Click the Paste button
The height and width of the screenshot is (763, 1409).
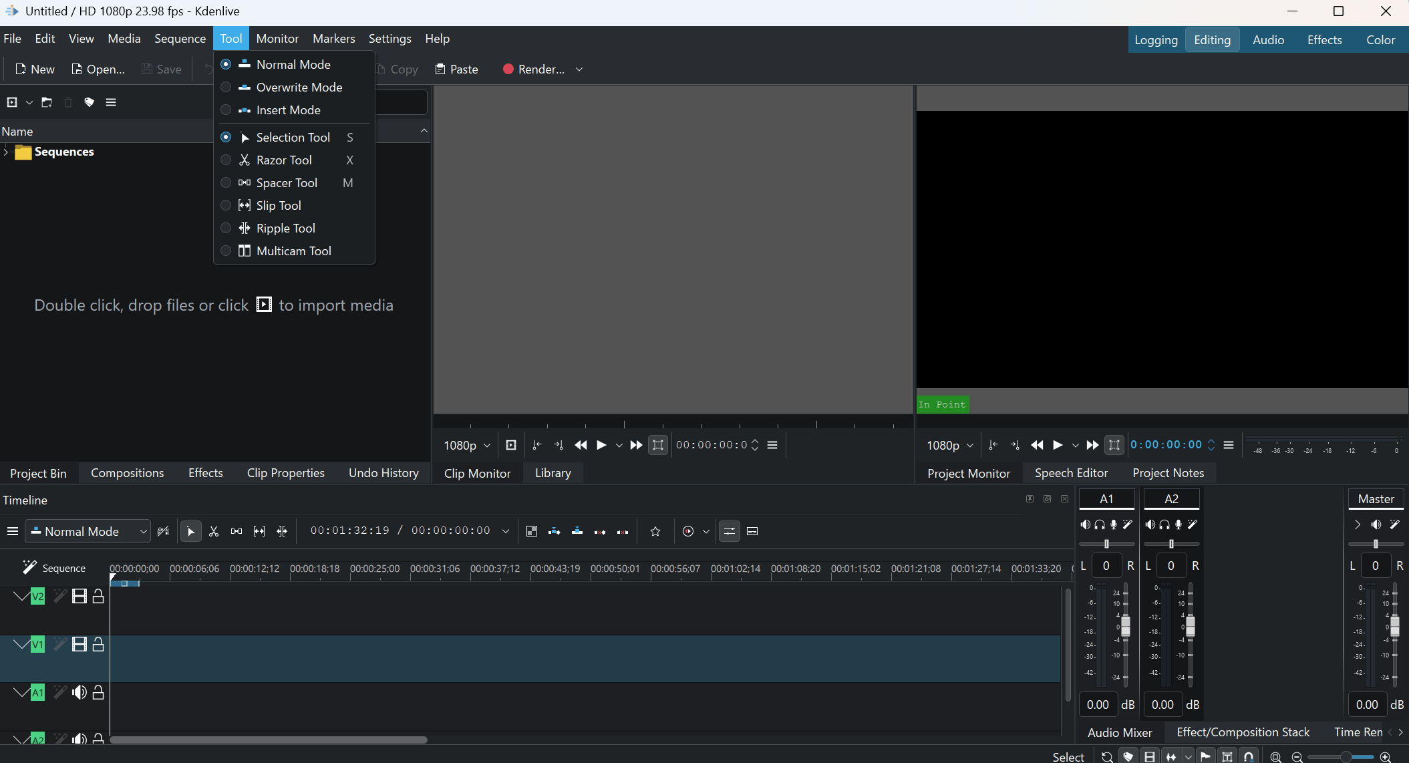pos(457,69)
